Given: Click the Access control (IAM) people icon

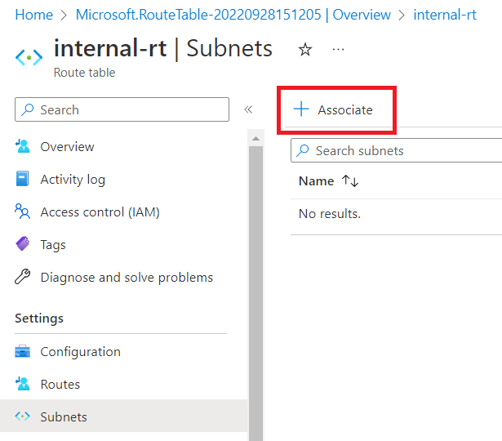Looking at the screenshot, I should tap(23, 212).
